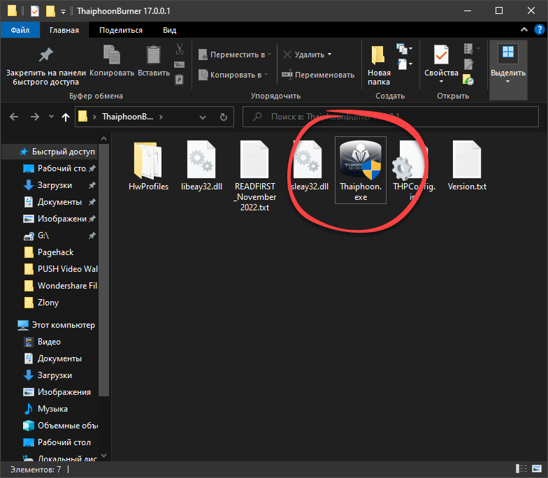
Task: Open the address bar history dropdown
Action: 203,117
